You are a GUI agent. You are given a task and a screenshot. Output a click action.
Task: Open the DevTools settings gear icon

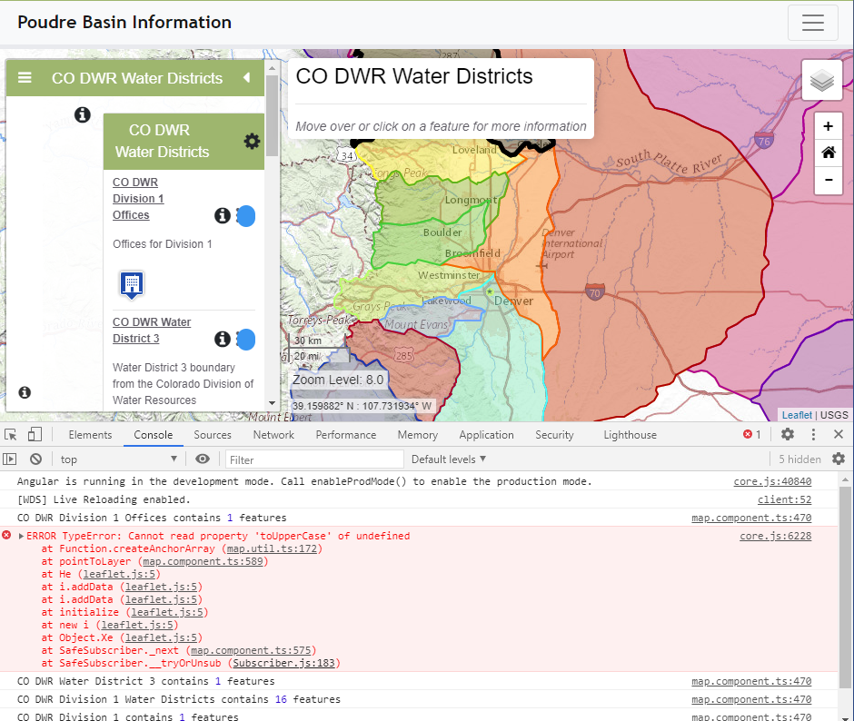tap(787, 434)
